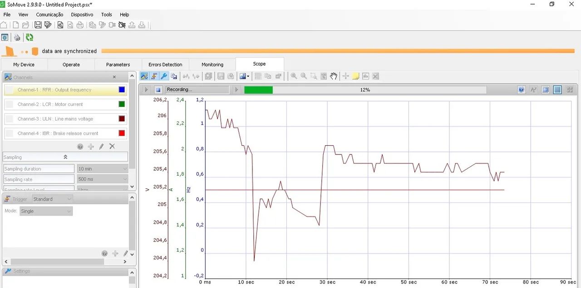This screenshot has width=581, height=288.
Task: Open the trigger Mode Single dropdown
Action: pyautogui.click(x=46, y=211)
